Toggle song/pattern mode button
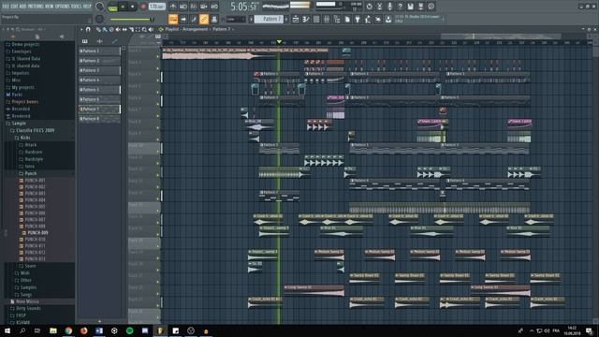This screenshot has height=337, width=599. 113,7
